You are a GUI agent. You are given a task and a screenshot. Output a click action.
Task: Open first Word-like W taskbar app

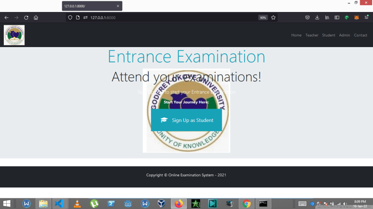[27, 204]
